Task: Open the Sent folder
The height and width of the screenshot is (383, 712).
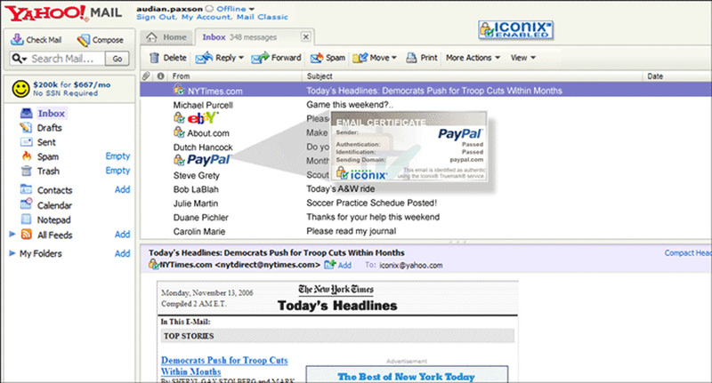Action: [x=46, y=142]
